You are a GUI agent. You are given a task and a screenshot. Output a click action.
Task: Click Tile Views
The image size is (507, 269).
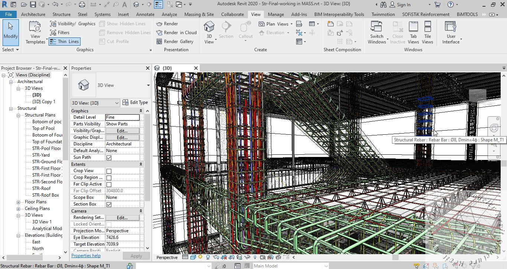point(428,33)
